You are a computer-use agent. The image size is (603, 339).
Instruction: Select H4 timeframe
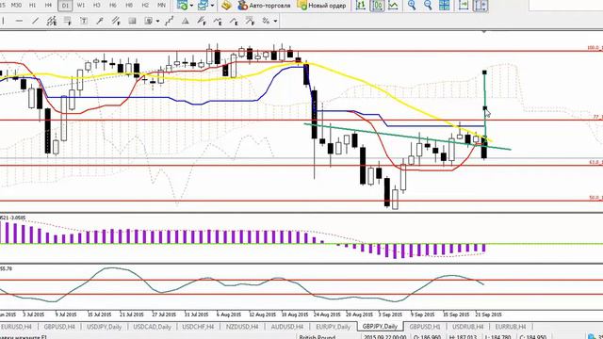[48, 5]
